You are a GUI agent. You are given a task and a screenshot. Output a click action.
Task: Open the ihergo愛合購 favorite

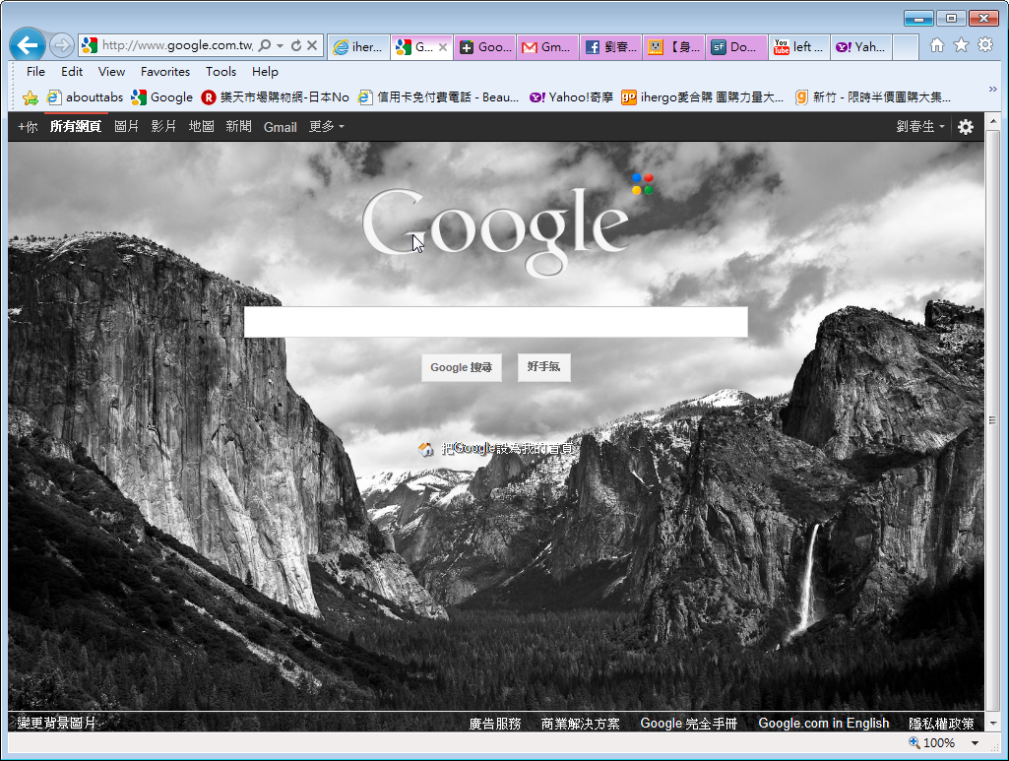pos(703,97)
